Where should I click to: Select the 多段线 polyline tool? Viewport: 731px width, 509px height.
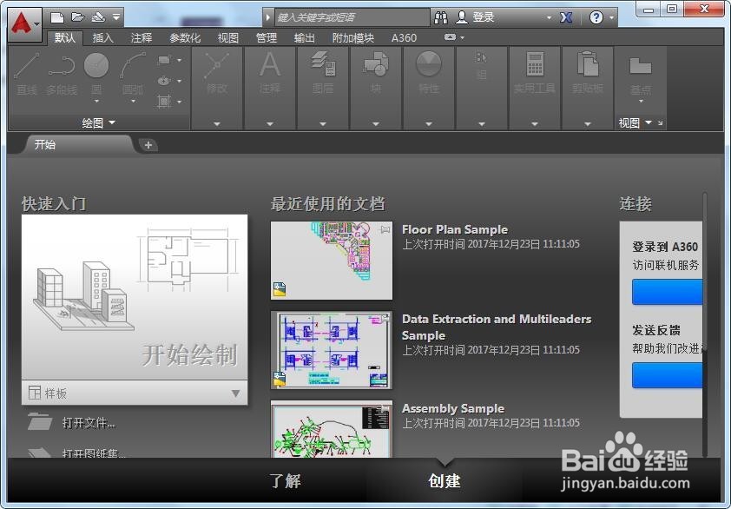tap(62, 73)
